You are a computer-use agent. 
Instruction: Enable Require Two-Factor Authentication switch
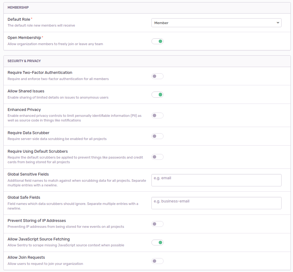point(157,76)
